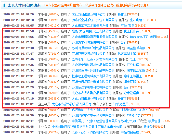Click job seeker ID 45990*
This screenshot has width=182, height=135.
[53, 31]
